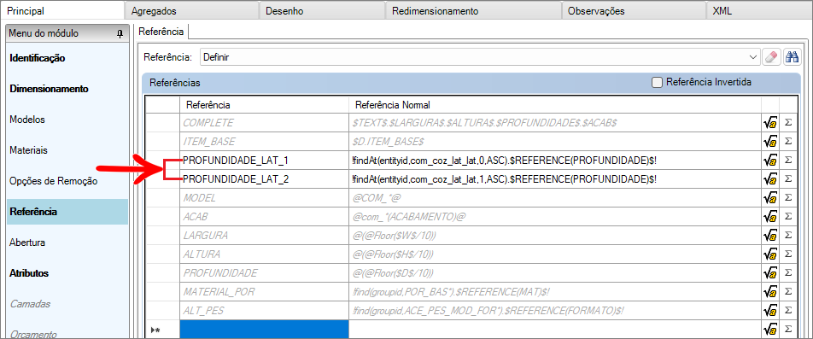Open formula editor icon for COMPLETE row
Image resolution: width=813 pixels, height=339 pixels.
click(x=770, y=123)
